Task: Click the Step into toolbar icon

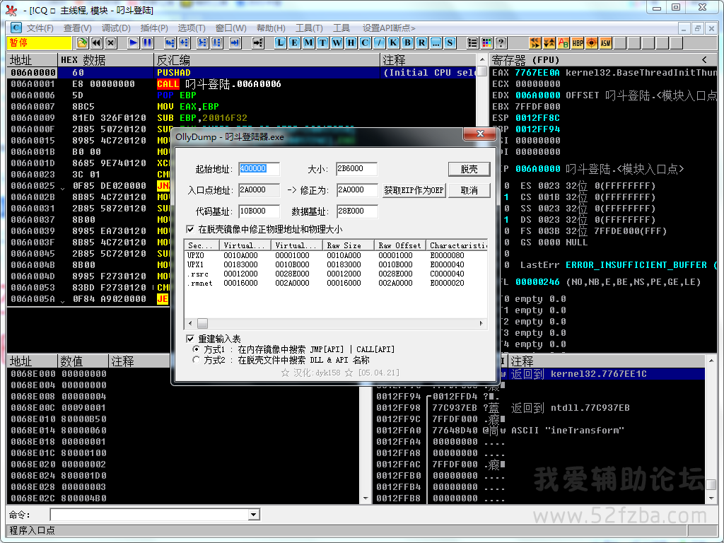Action: [170, 43]
